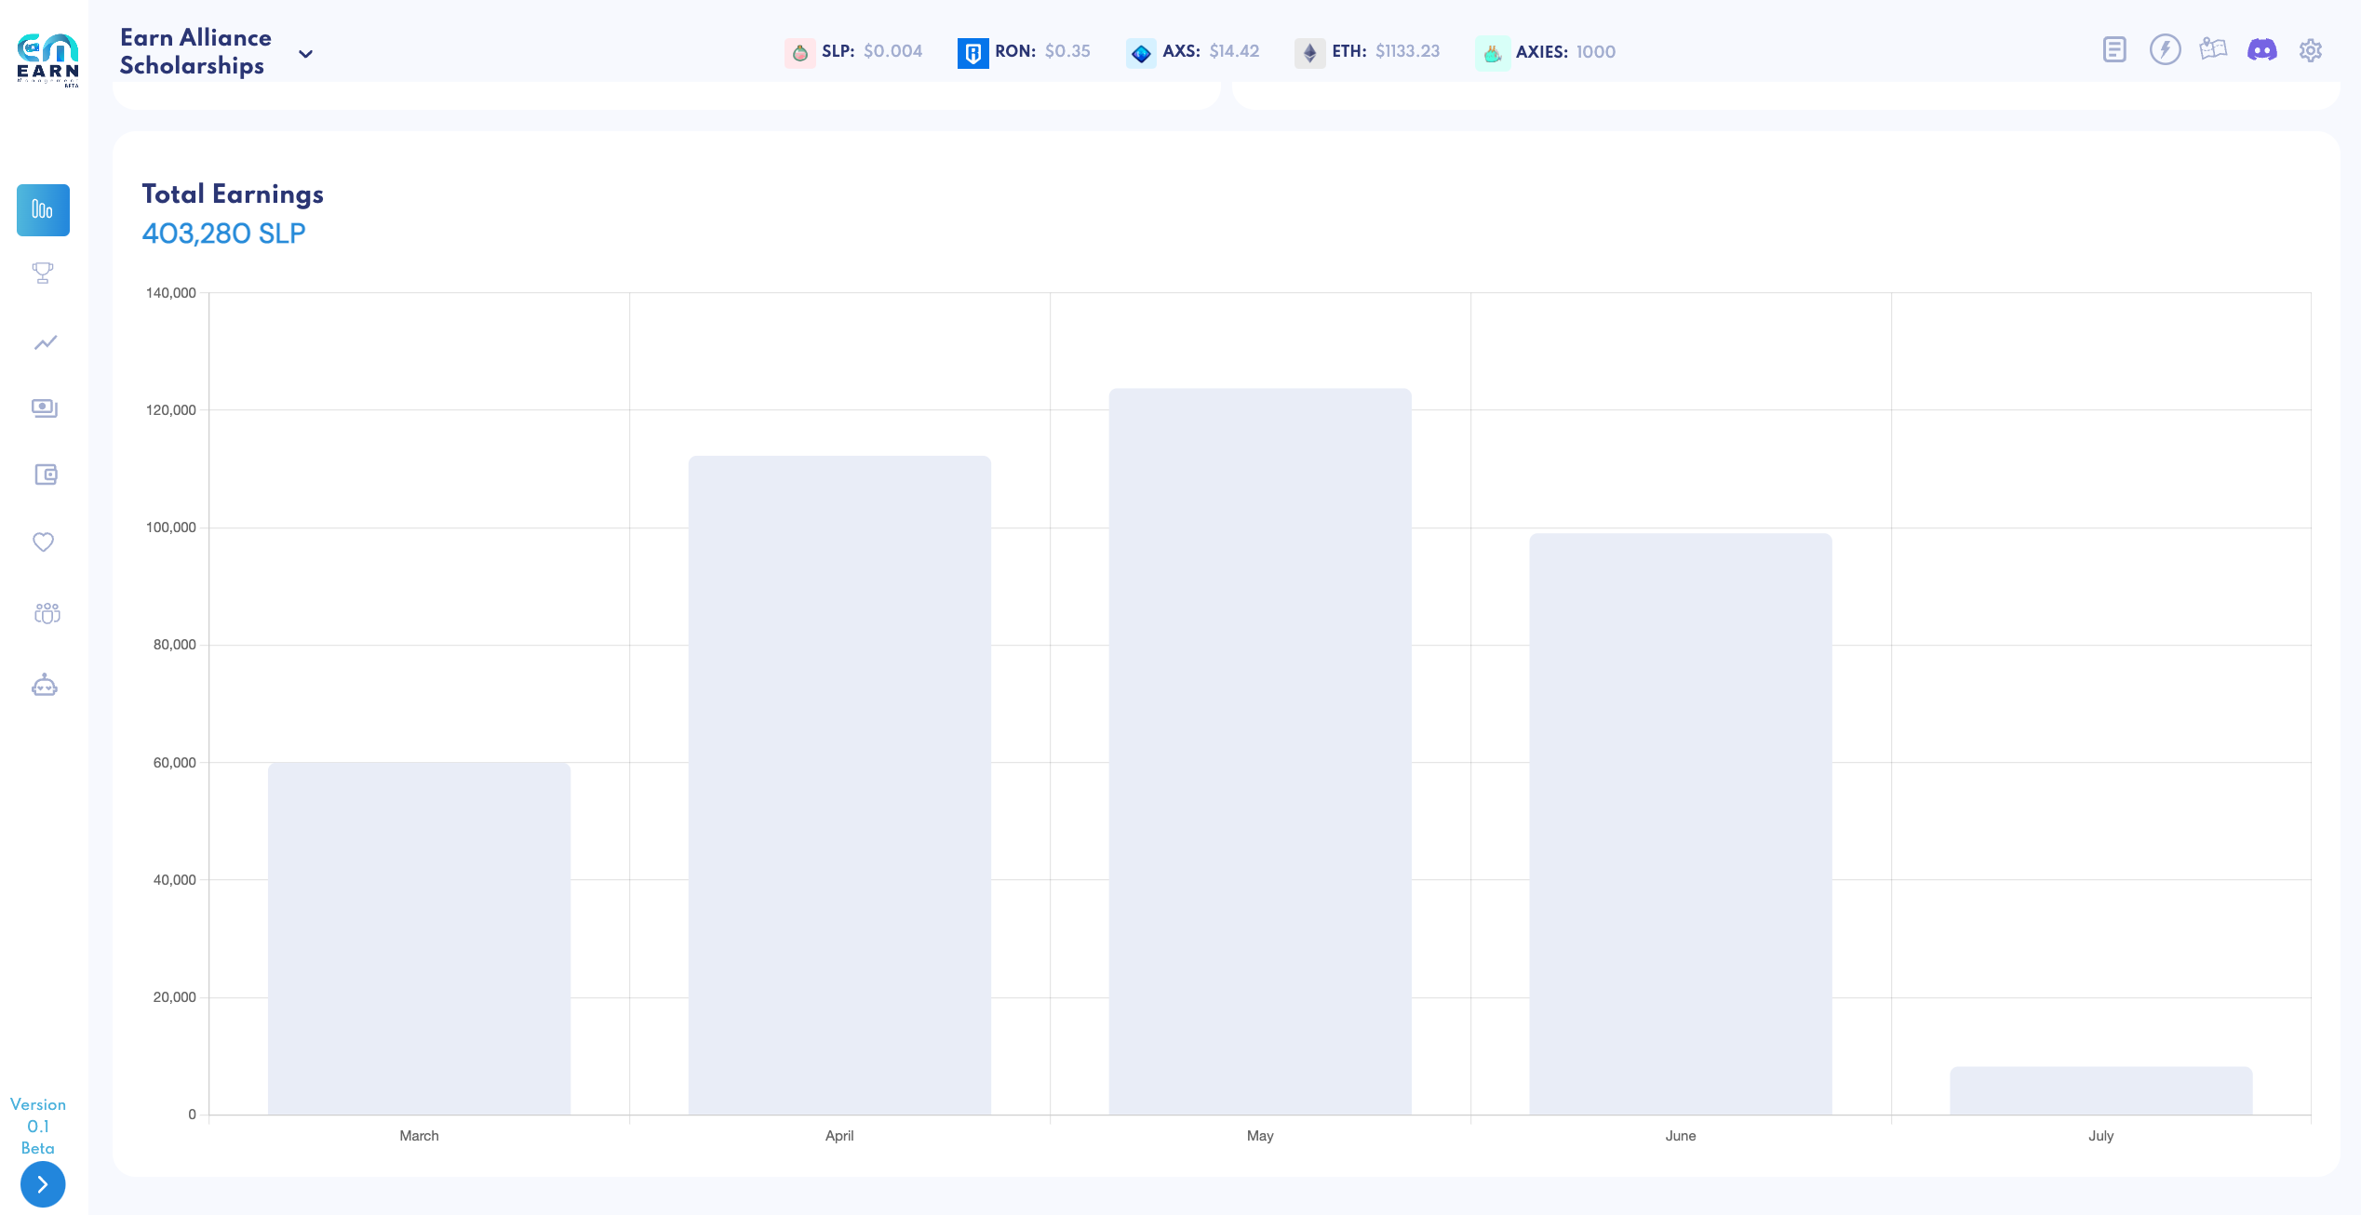The height and width of the screenshot is (1215, 2361).
Task: Click the May axis label
Action: click(x=1260, y=1136)
